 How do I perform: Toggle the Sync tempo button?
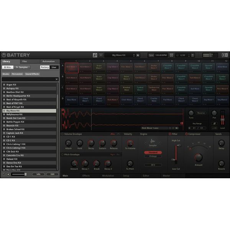(x=151, y=55)
